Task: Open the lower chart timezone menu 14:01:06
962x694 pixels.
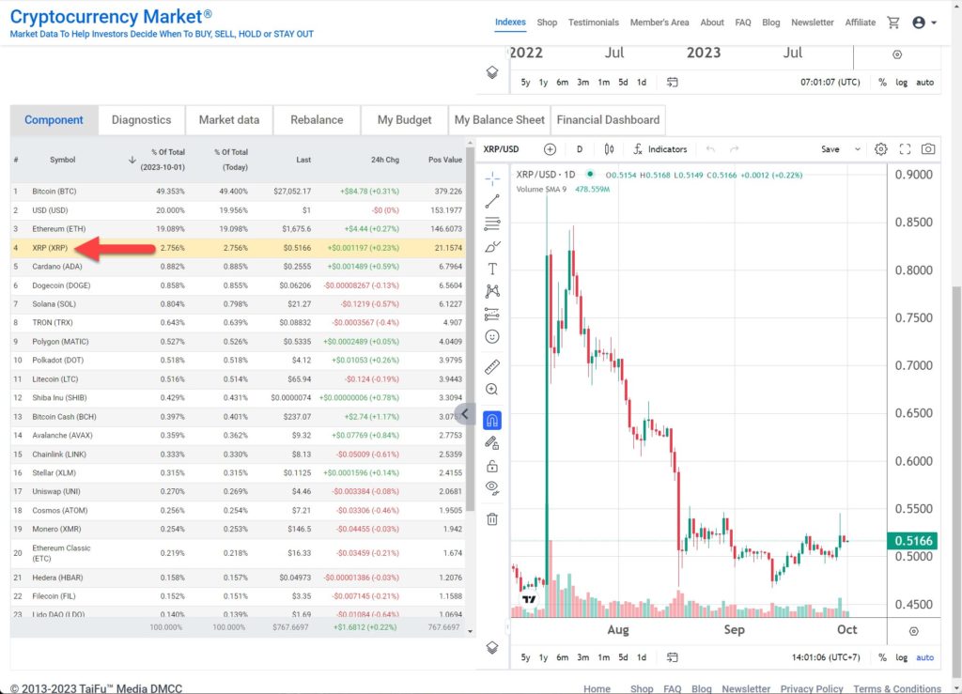Action: click(826, 657)
